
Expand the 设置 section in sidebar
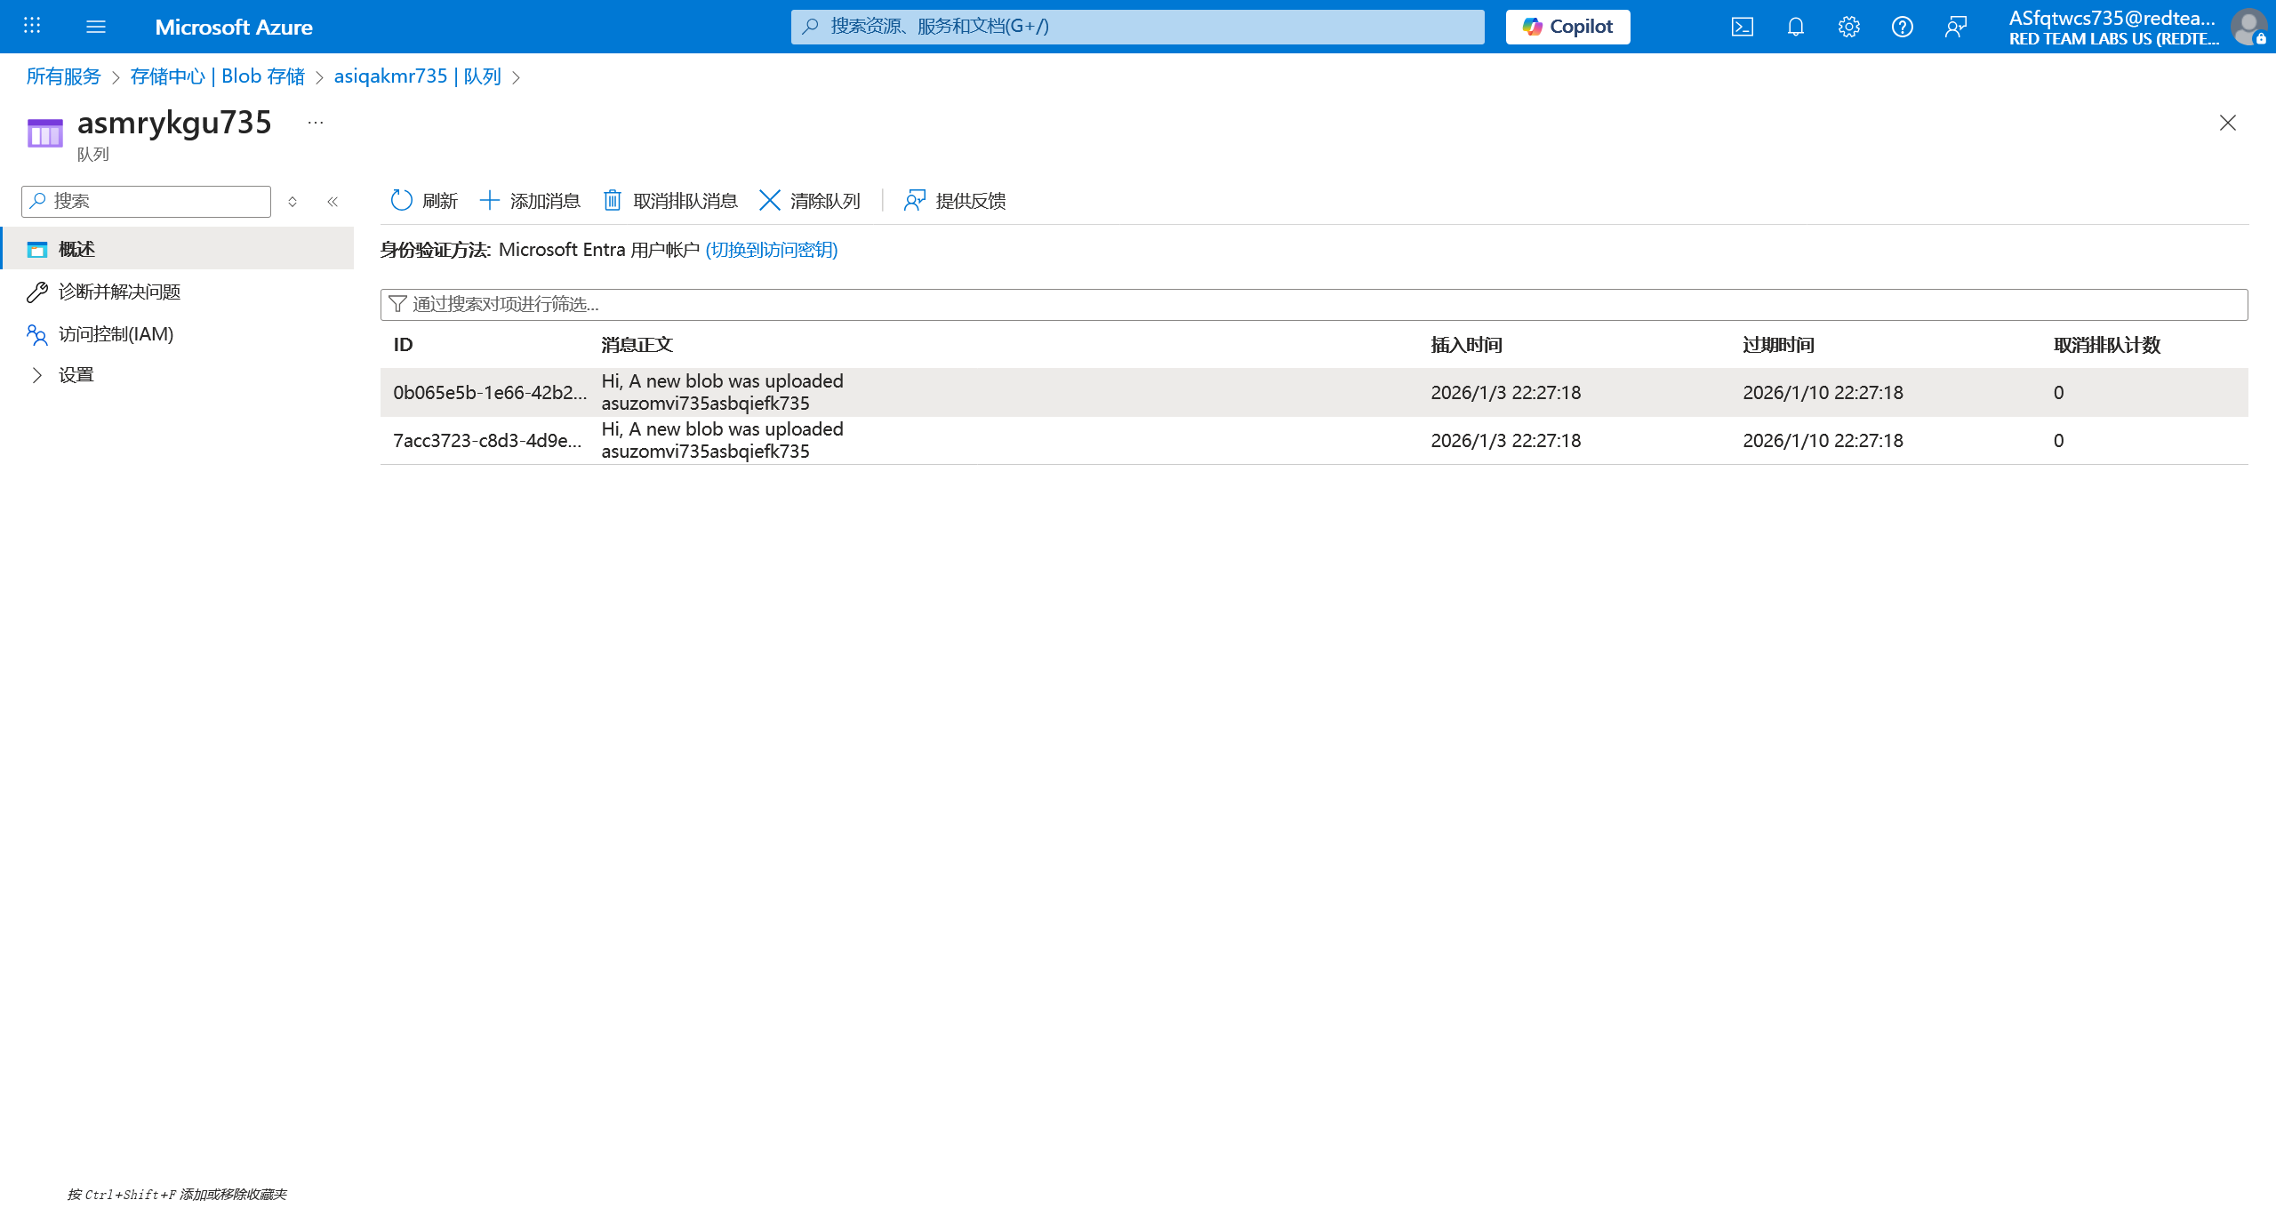point(37,375)
